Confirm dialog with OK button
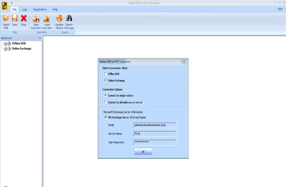286x187 pixels. point(143,151)
